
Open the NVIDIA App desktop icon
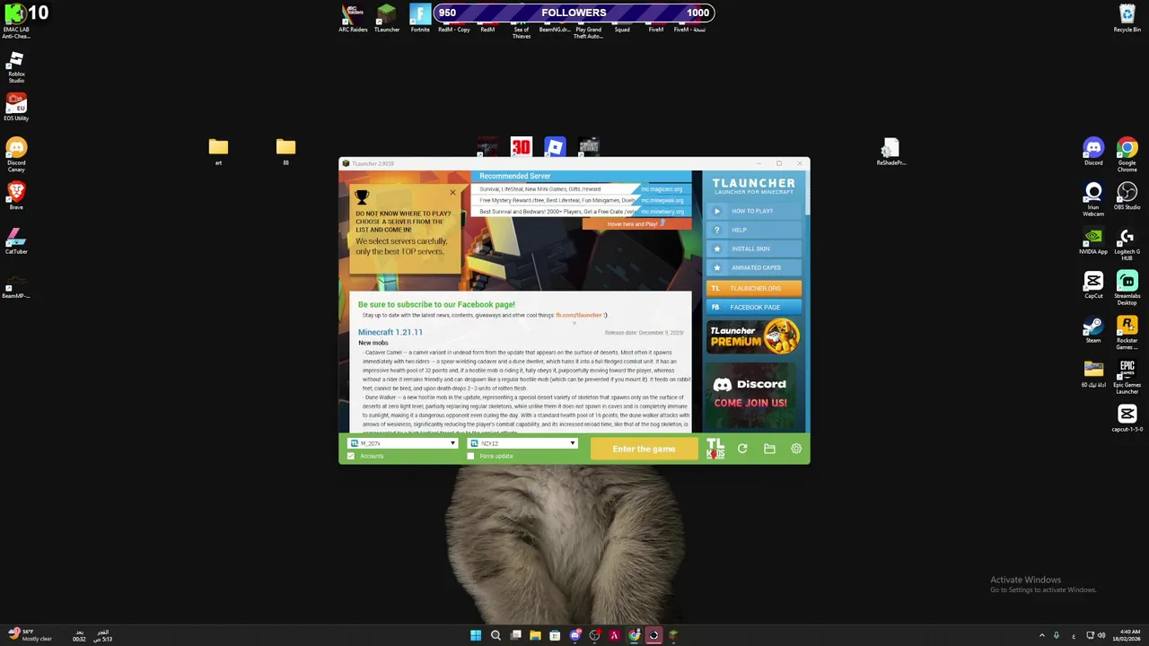pyautogui.click(x=1093, y=240)
